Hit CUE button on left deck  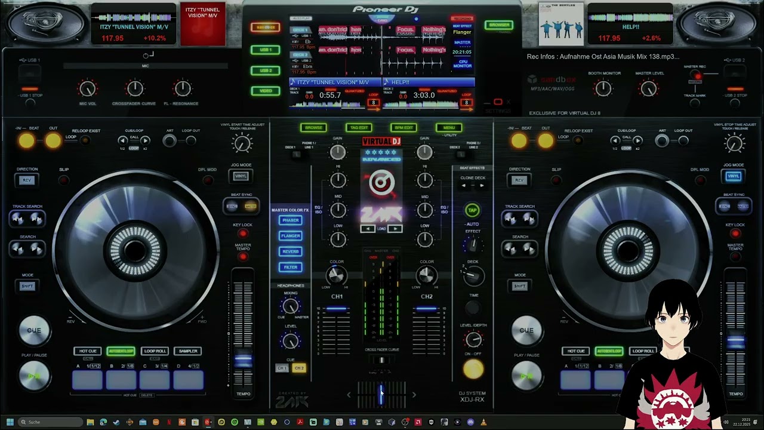click(34, 330)
